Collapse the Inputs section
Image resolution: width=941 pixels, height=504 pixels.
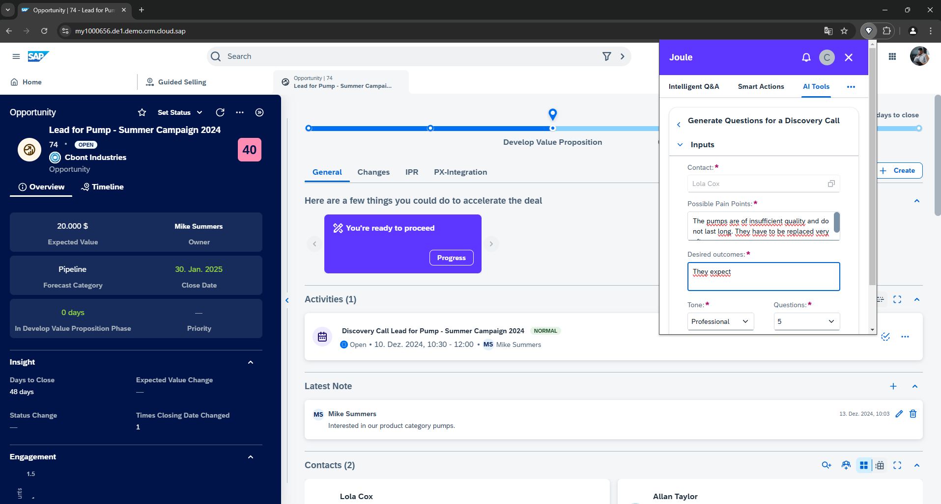(x=680, y=145)
